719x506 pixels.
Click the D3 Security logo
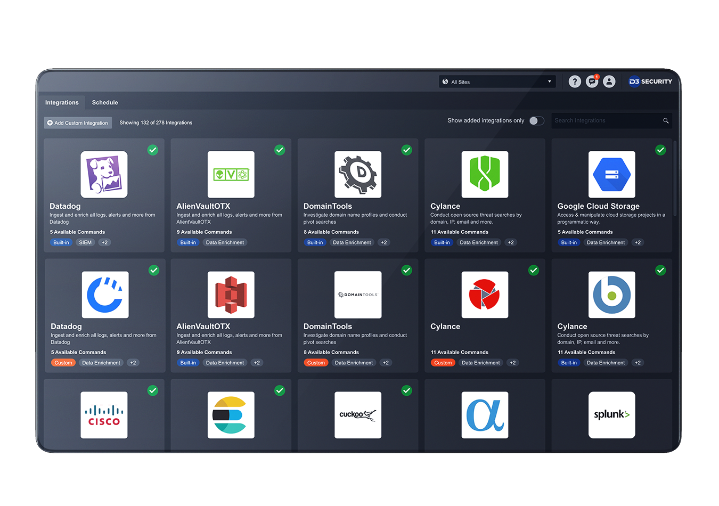click(x=650, y=81)
